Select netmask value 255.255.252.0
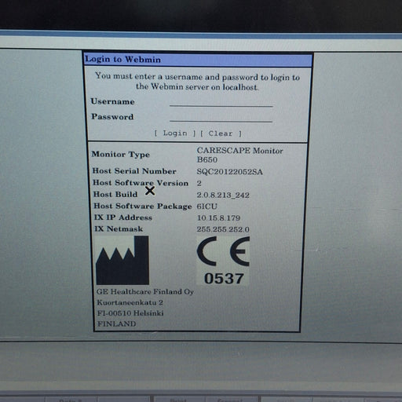402x402 pixels. click(223, 229)
